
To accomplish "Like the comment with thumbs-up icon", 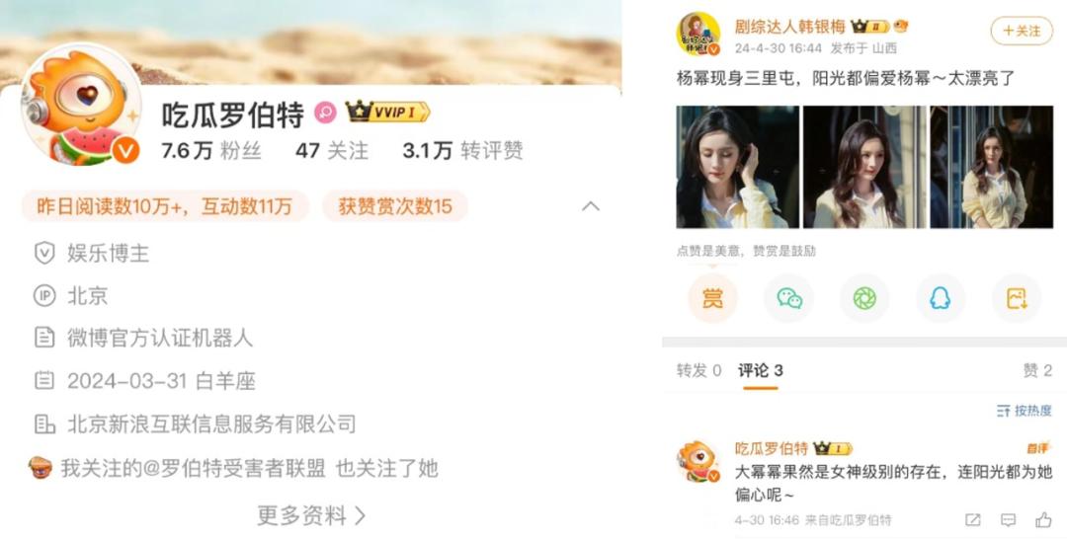I will click(x=1043, y=520).
